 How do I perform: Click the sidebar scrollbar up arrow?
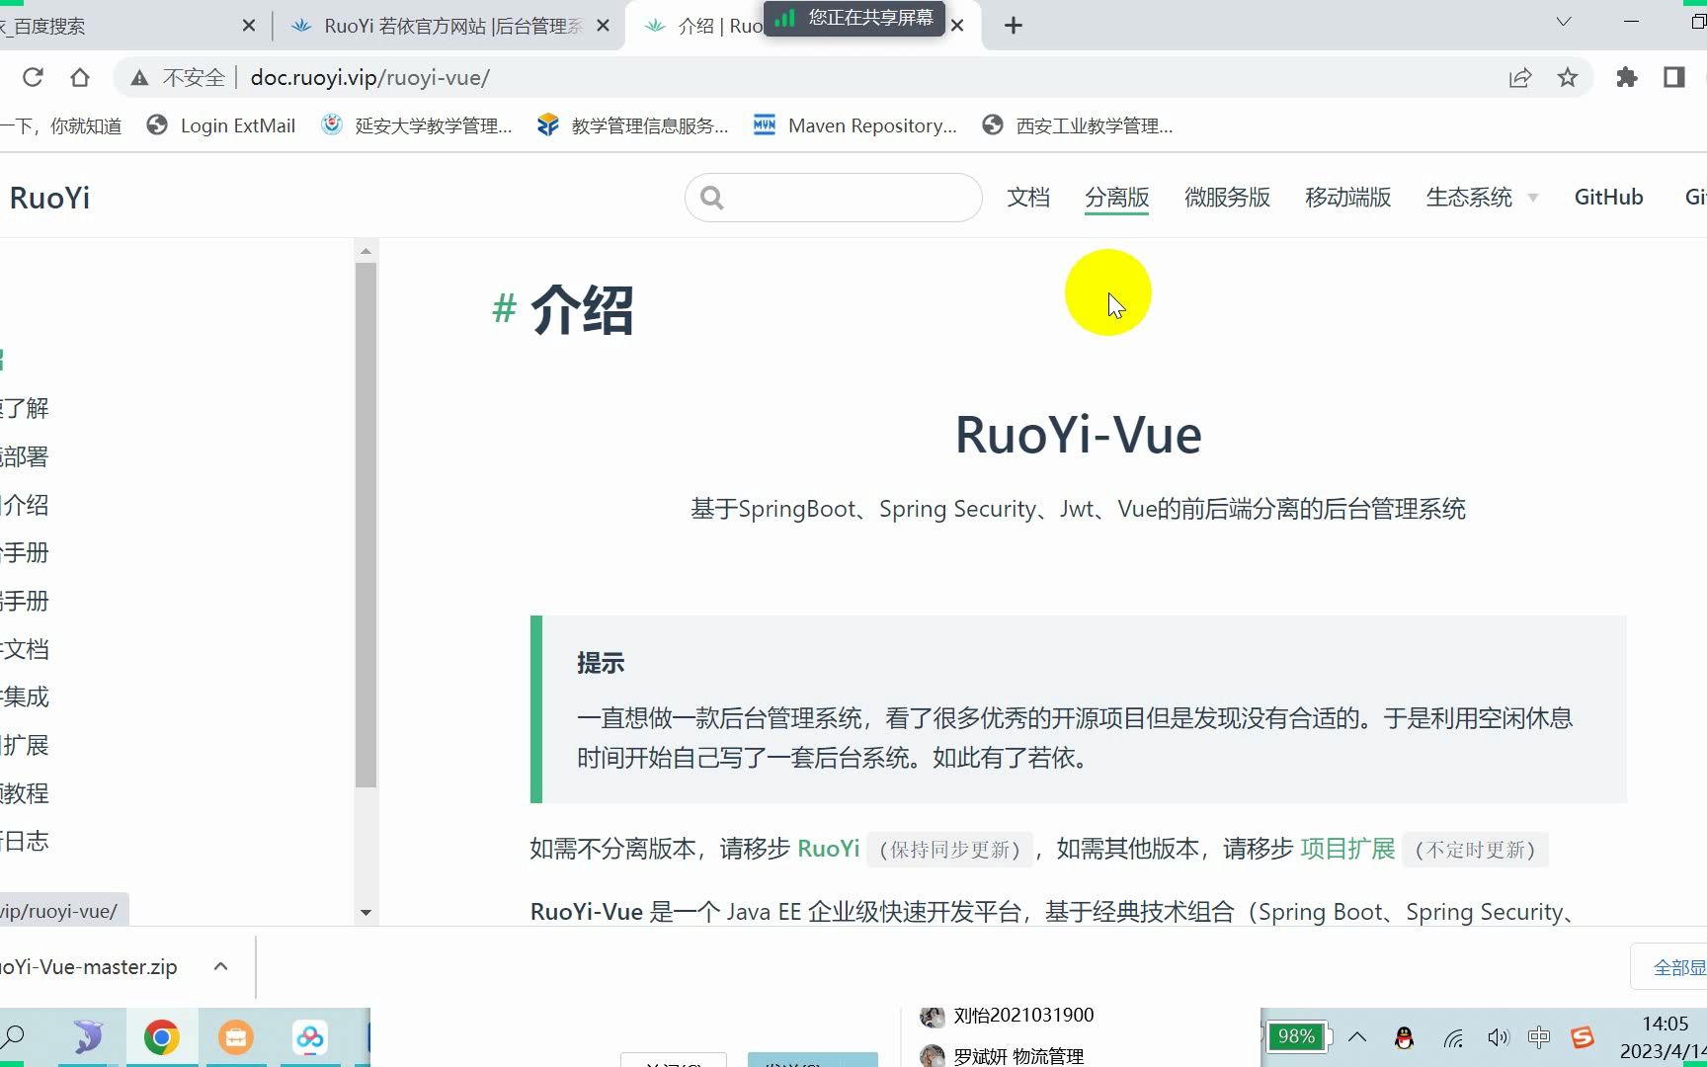pos(366,251)
